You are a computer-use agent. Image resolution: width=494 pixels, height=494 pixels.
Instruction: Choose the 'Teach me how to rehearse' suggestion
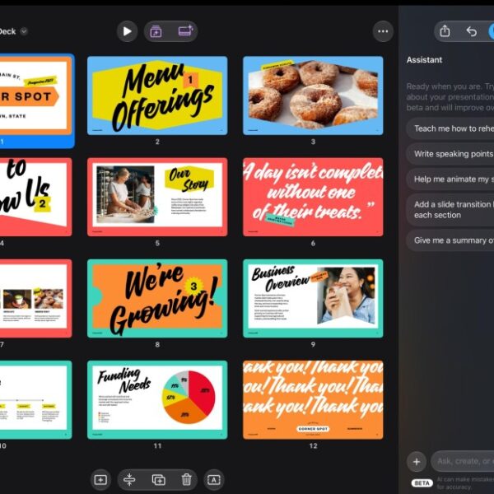(x=450, y=128)
